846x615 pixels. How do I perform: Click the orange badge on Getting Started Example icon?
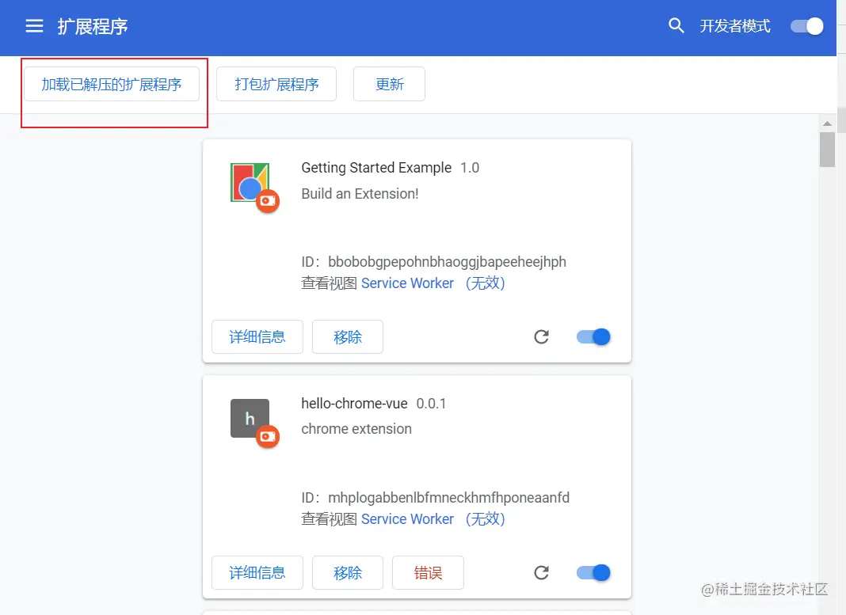tap(268, 201)
